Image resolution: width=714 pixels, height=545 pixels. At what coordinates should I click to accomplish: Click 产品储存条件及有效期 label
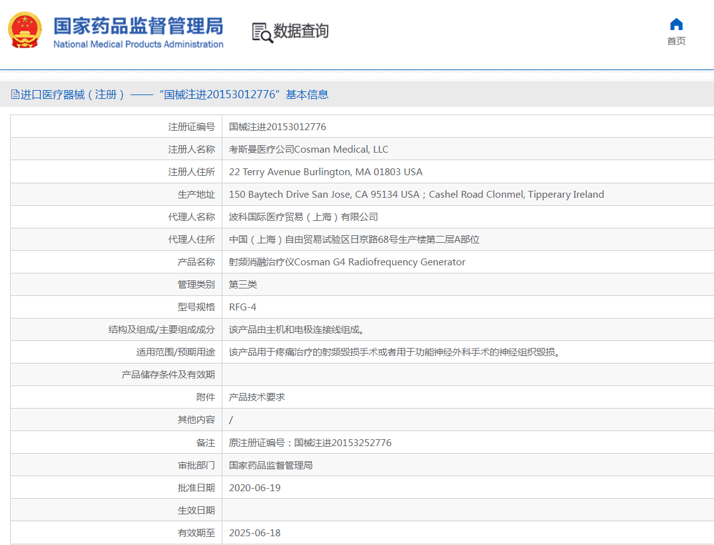point(168,374)
